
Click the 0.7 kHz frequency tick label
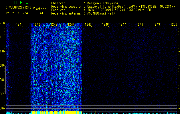3,94
